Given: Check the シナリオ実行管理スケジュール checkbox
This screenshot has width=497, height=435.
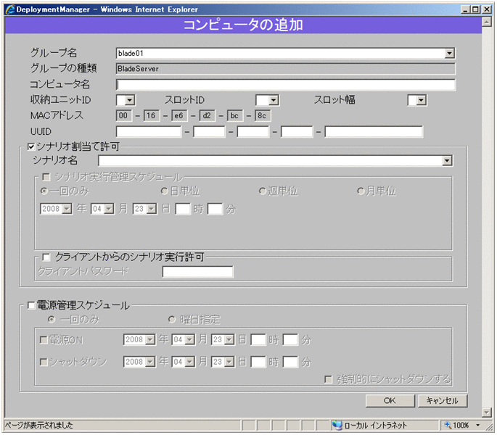Looking at the screenshot, I should coord(46,177).
